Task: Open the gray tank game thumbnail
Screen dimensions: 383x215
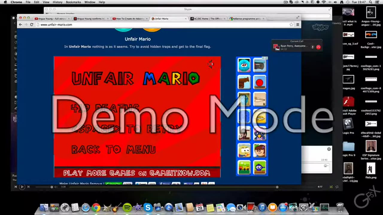Action: 259,65
